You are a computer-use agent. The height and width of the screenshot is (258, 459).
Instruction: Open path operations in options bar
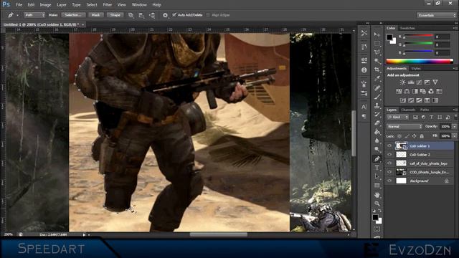[x=131, y=15]
